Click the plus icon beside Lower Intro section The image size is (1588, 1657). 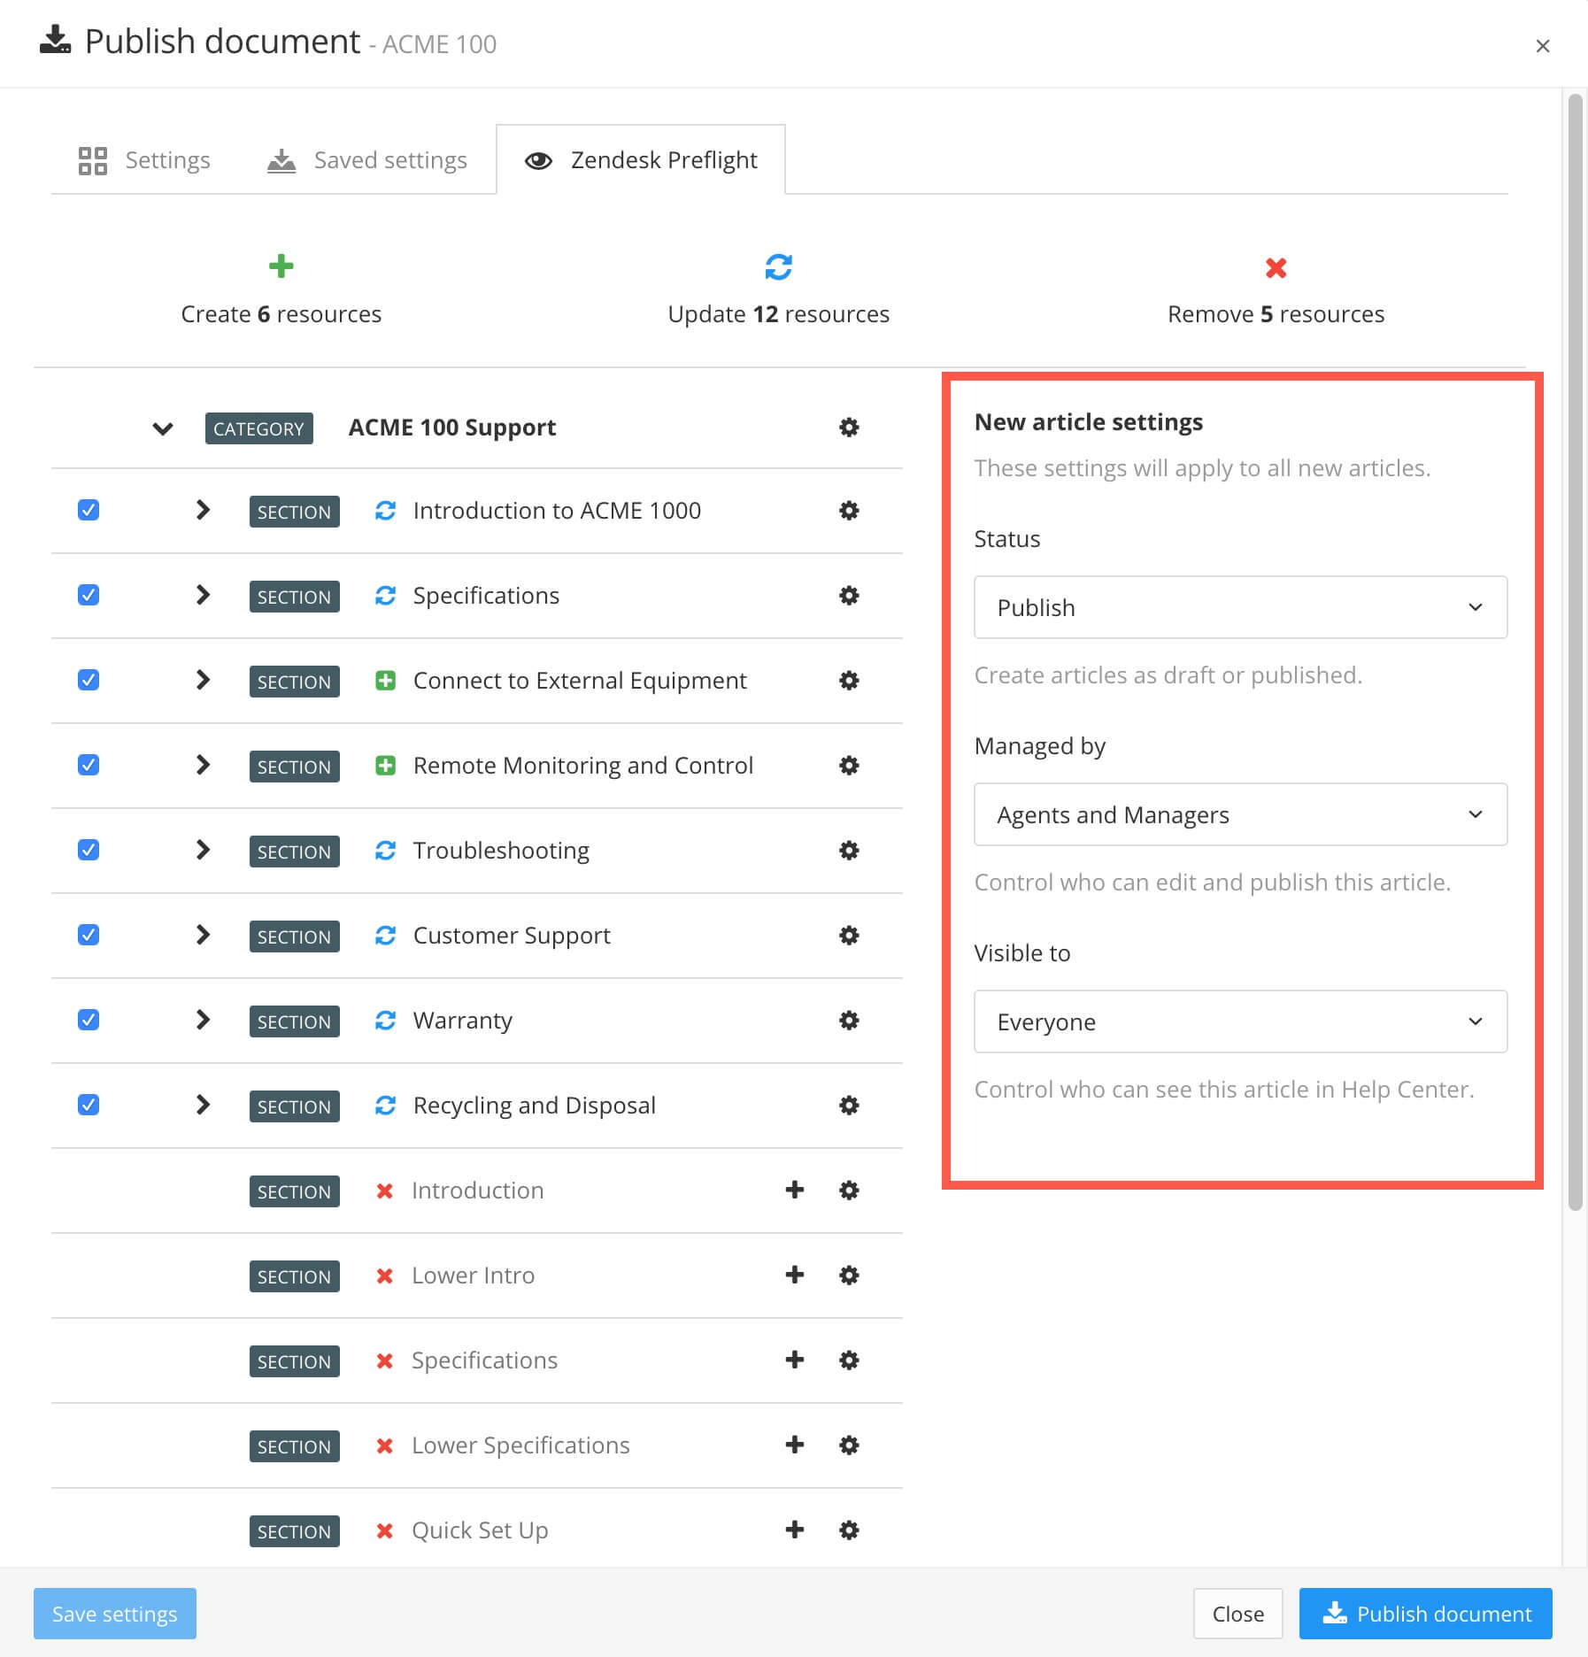point(794,1275)
